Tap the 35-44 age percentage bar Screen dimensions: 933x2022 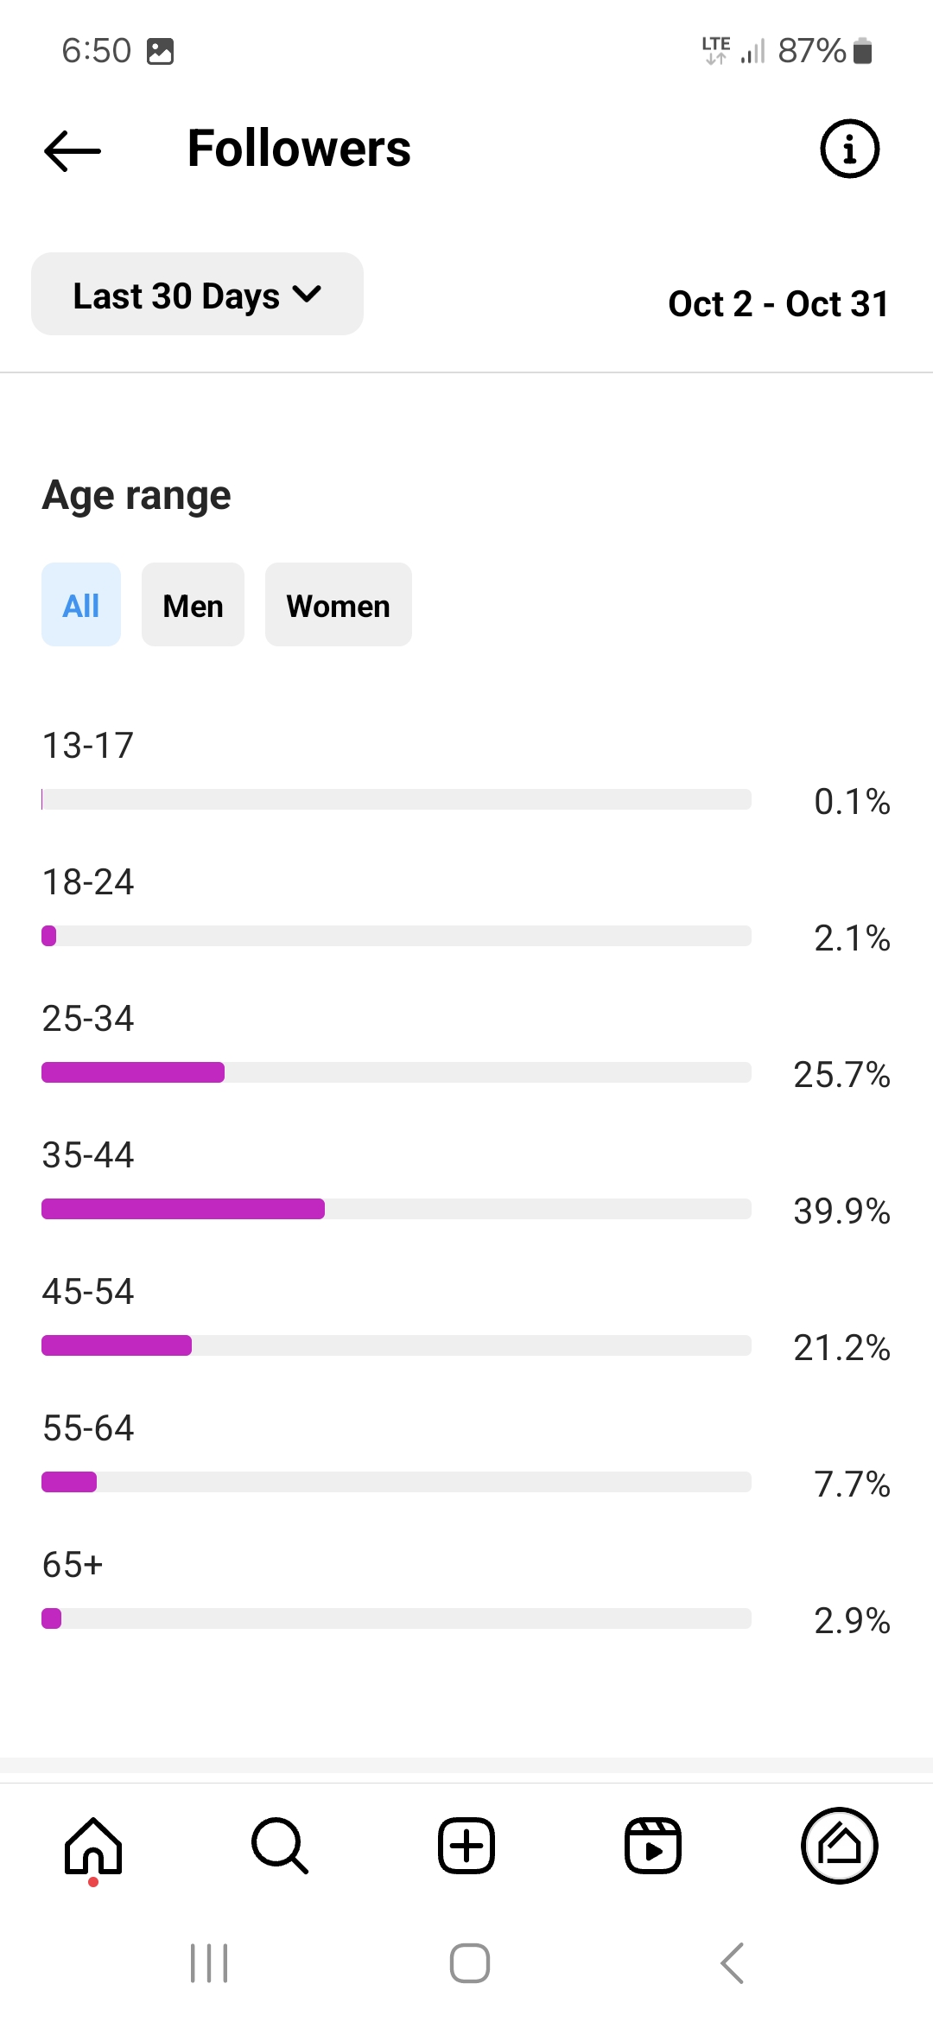[x=396, y=1209]
